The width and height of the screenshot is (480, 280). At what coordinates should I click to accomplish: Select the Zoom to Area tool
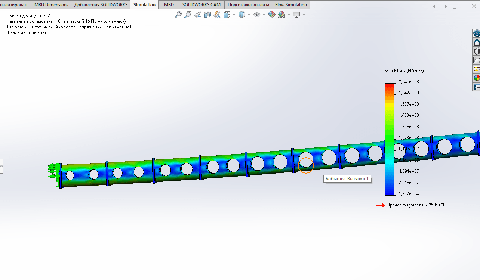[x=188, y=15]
